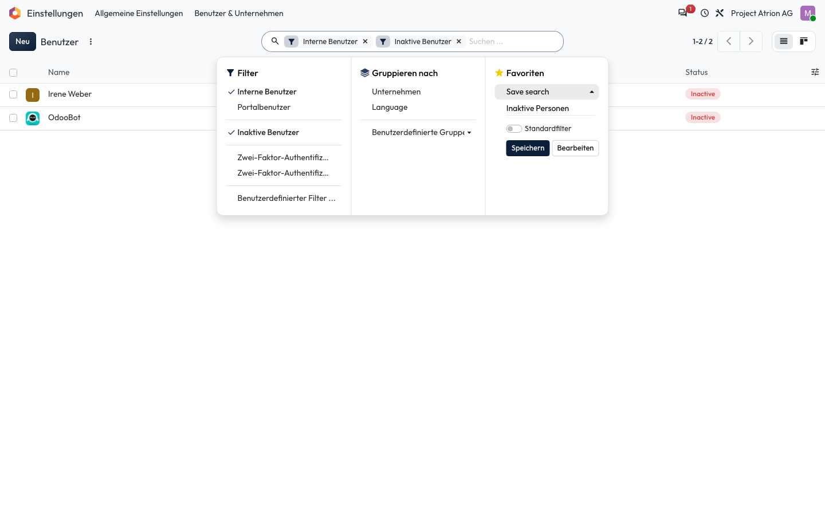Collapse the Save search dropdown
Image resolution: width=825 pixels, height=515 pixels.
click(x=547, y=92)
